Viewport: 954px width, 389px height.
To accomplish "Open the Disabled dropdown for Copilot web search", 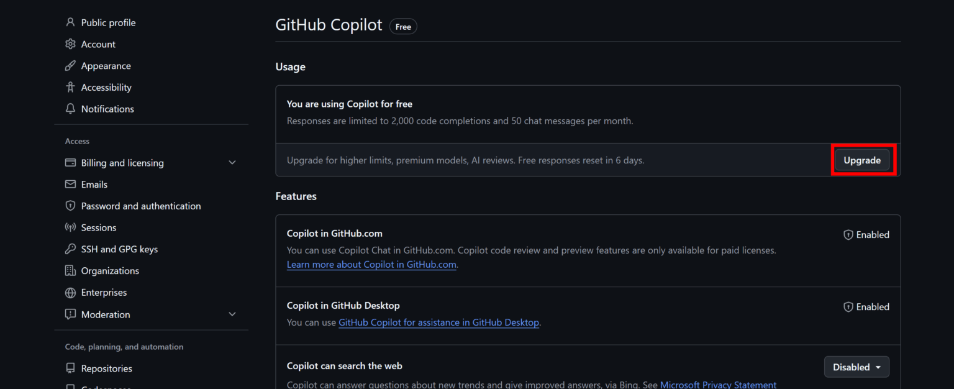I will (856, 367).
